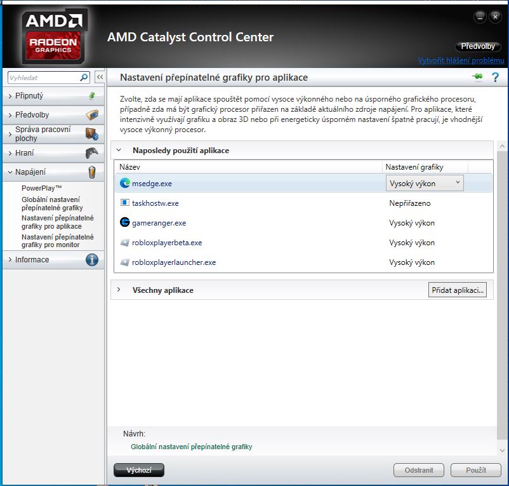Click msedge.exe application name
Image resolution: width=509 pixels, height=486 pixels.
[152, 184]
